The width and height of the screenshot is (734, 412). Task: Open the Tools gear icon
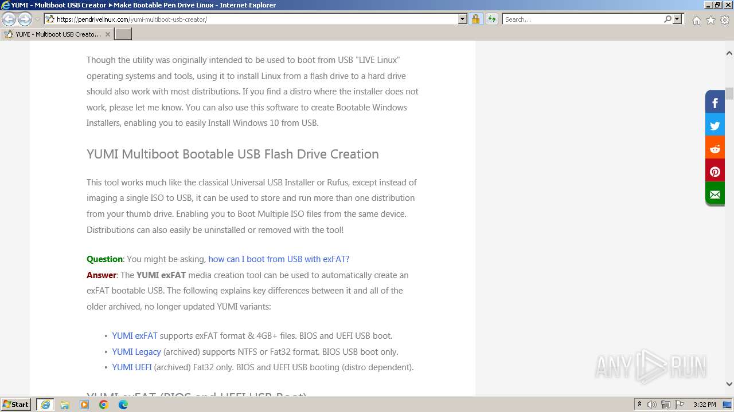click(x=725, y=20)
